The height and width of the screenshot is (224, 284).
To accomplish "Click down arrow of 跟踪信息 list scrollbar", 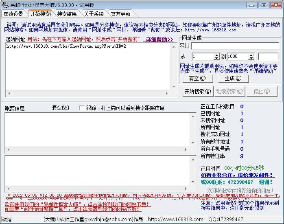I will [193, 143].
